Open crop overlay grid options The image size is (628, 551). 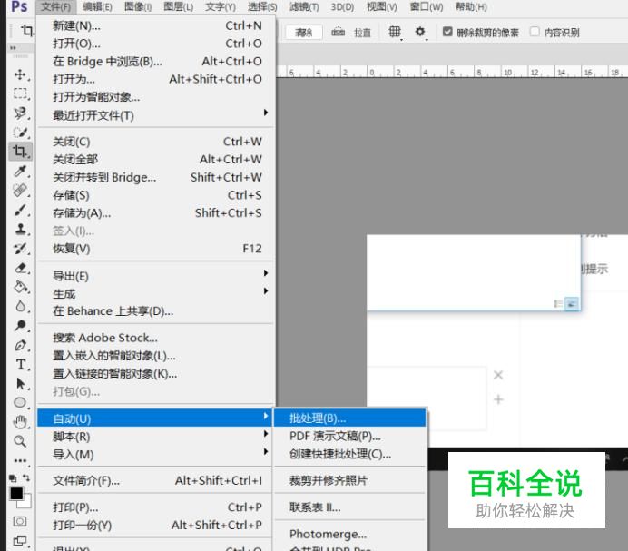(x=395, y=32)
